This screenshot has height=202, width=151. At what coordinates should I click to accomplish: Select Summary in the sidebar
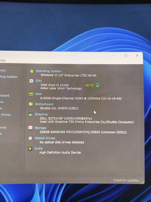click(x=3, y=70)
